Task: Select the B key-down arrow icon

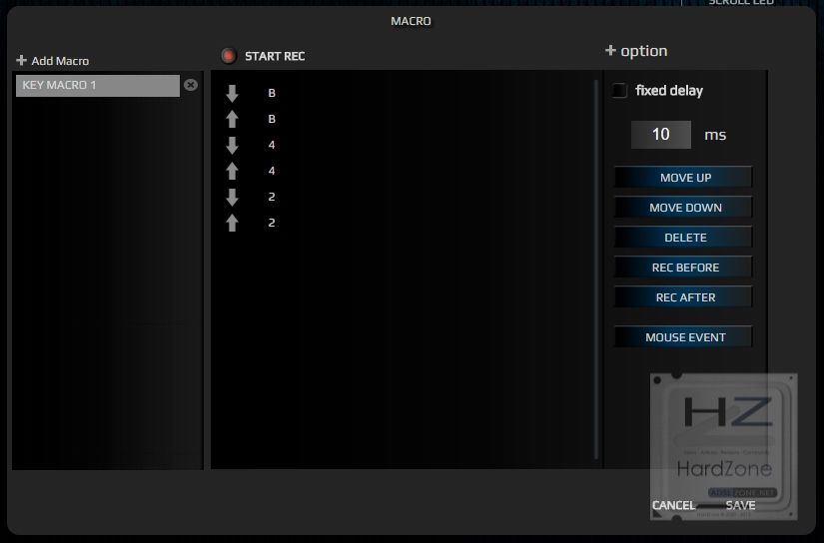Action: (233, 93)
